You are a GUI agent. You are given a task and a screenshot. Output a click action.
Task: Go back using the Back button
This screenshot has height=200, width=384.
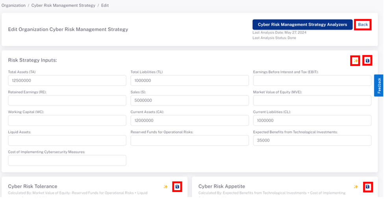(x=363, y=24)
